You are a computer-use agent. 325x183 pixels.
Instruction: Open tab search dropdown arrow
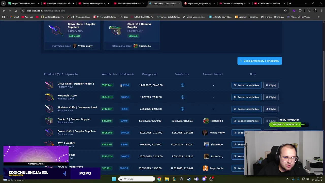(x=3, y=4)
